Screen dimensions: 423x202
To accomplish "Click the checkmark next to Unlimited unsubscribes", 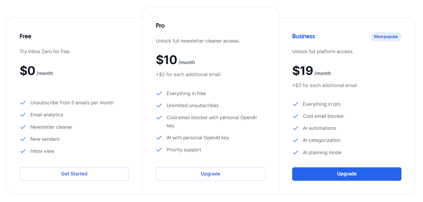I will (x=159, y=105).
